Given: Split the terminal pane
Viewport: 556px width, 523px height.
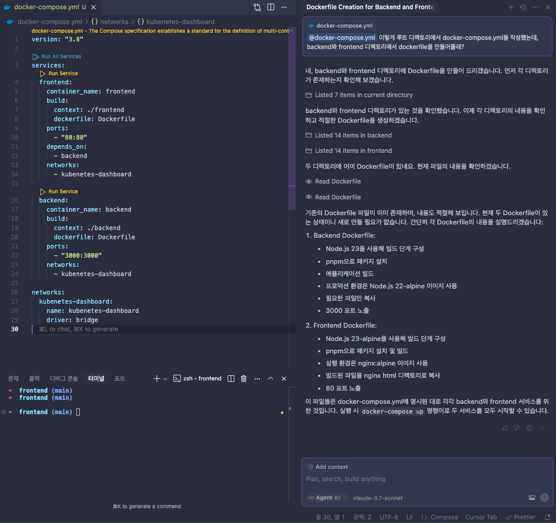Looking at the screenshot, I should (x=231, y=378).
